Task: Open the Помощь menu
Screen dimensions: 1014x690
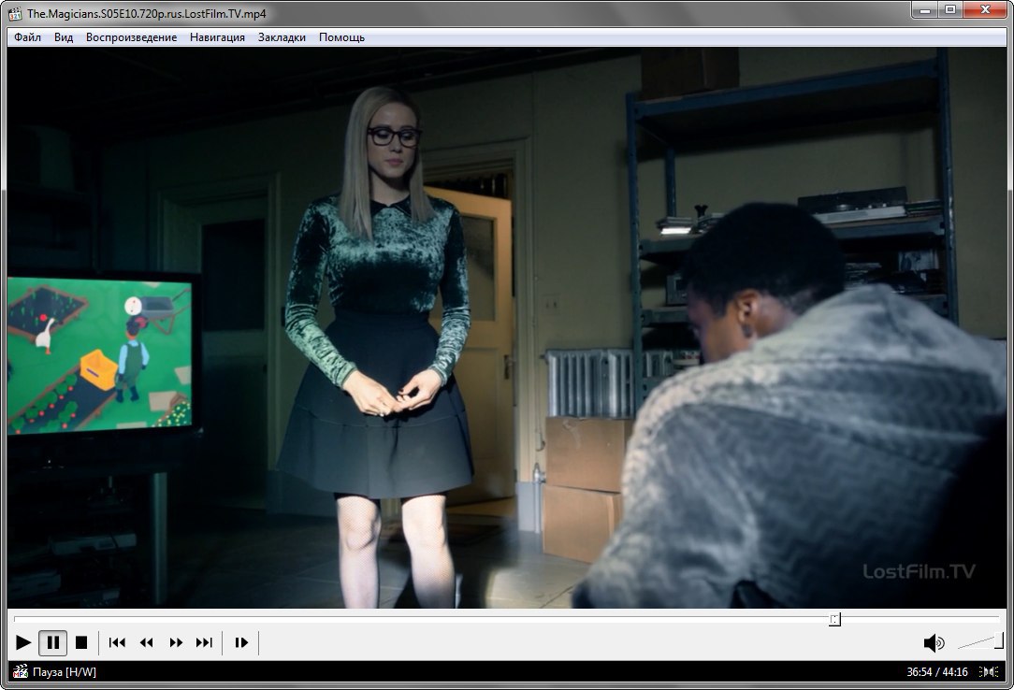Action: tap(341, 37)
